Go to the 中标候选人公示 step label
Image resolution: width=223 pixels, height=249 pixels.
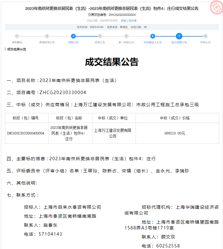(x=153, y=42)
